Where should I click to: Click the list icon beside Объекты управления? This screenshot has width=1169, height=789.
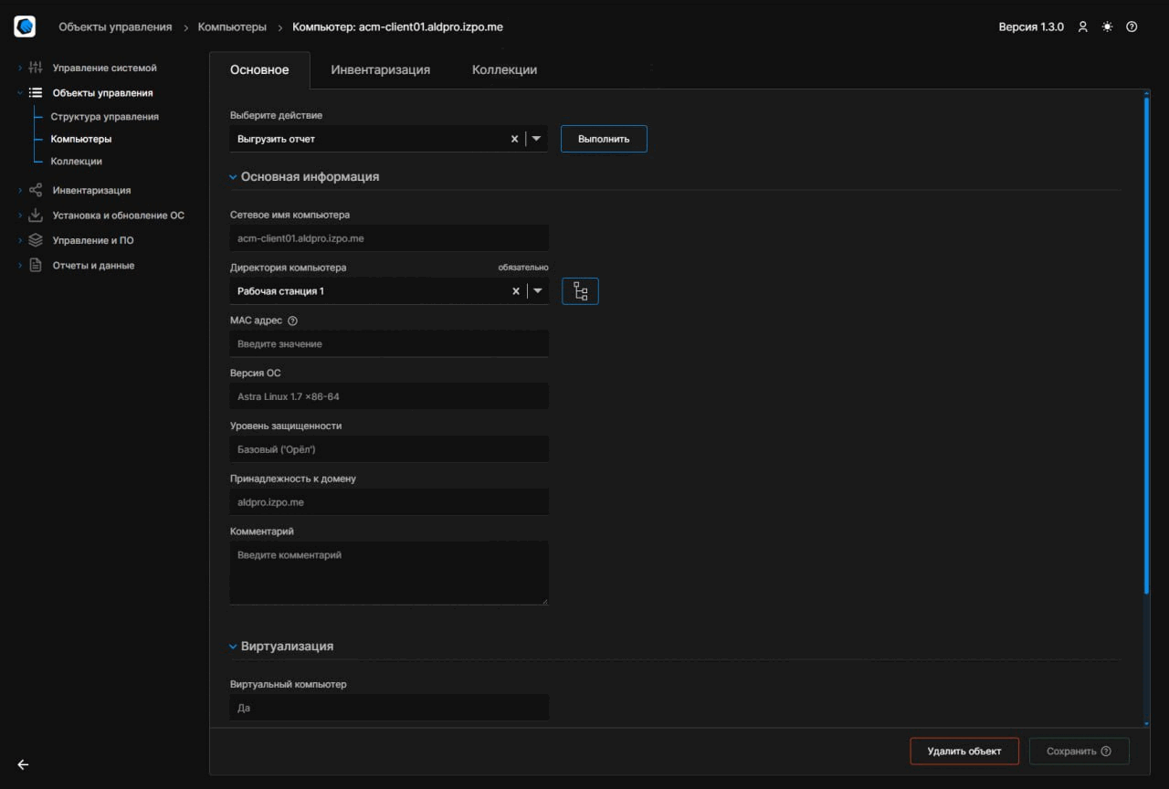coord(35,92)
